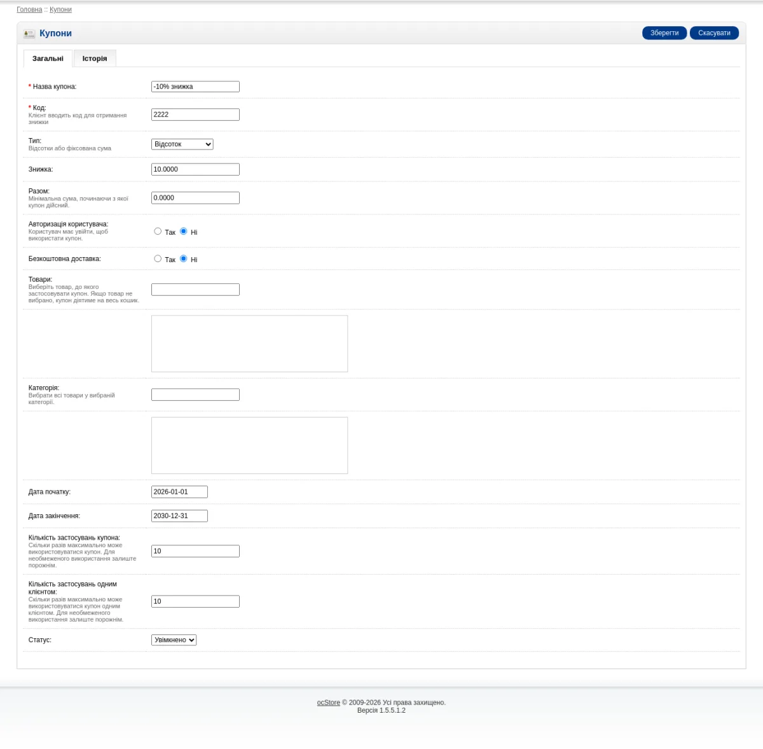763x749 pixels.
Task: Click the coupon icon beside the Купони heading
Action: [x=29, y=33]
